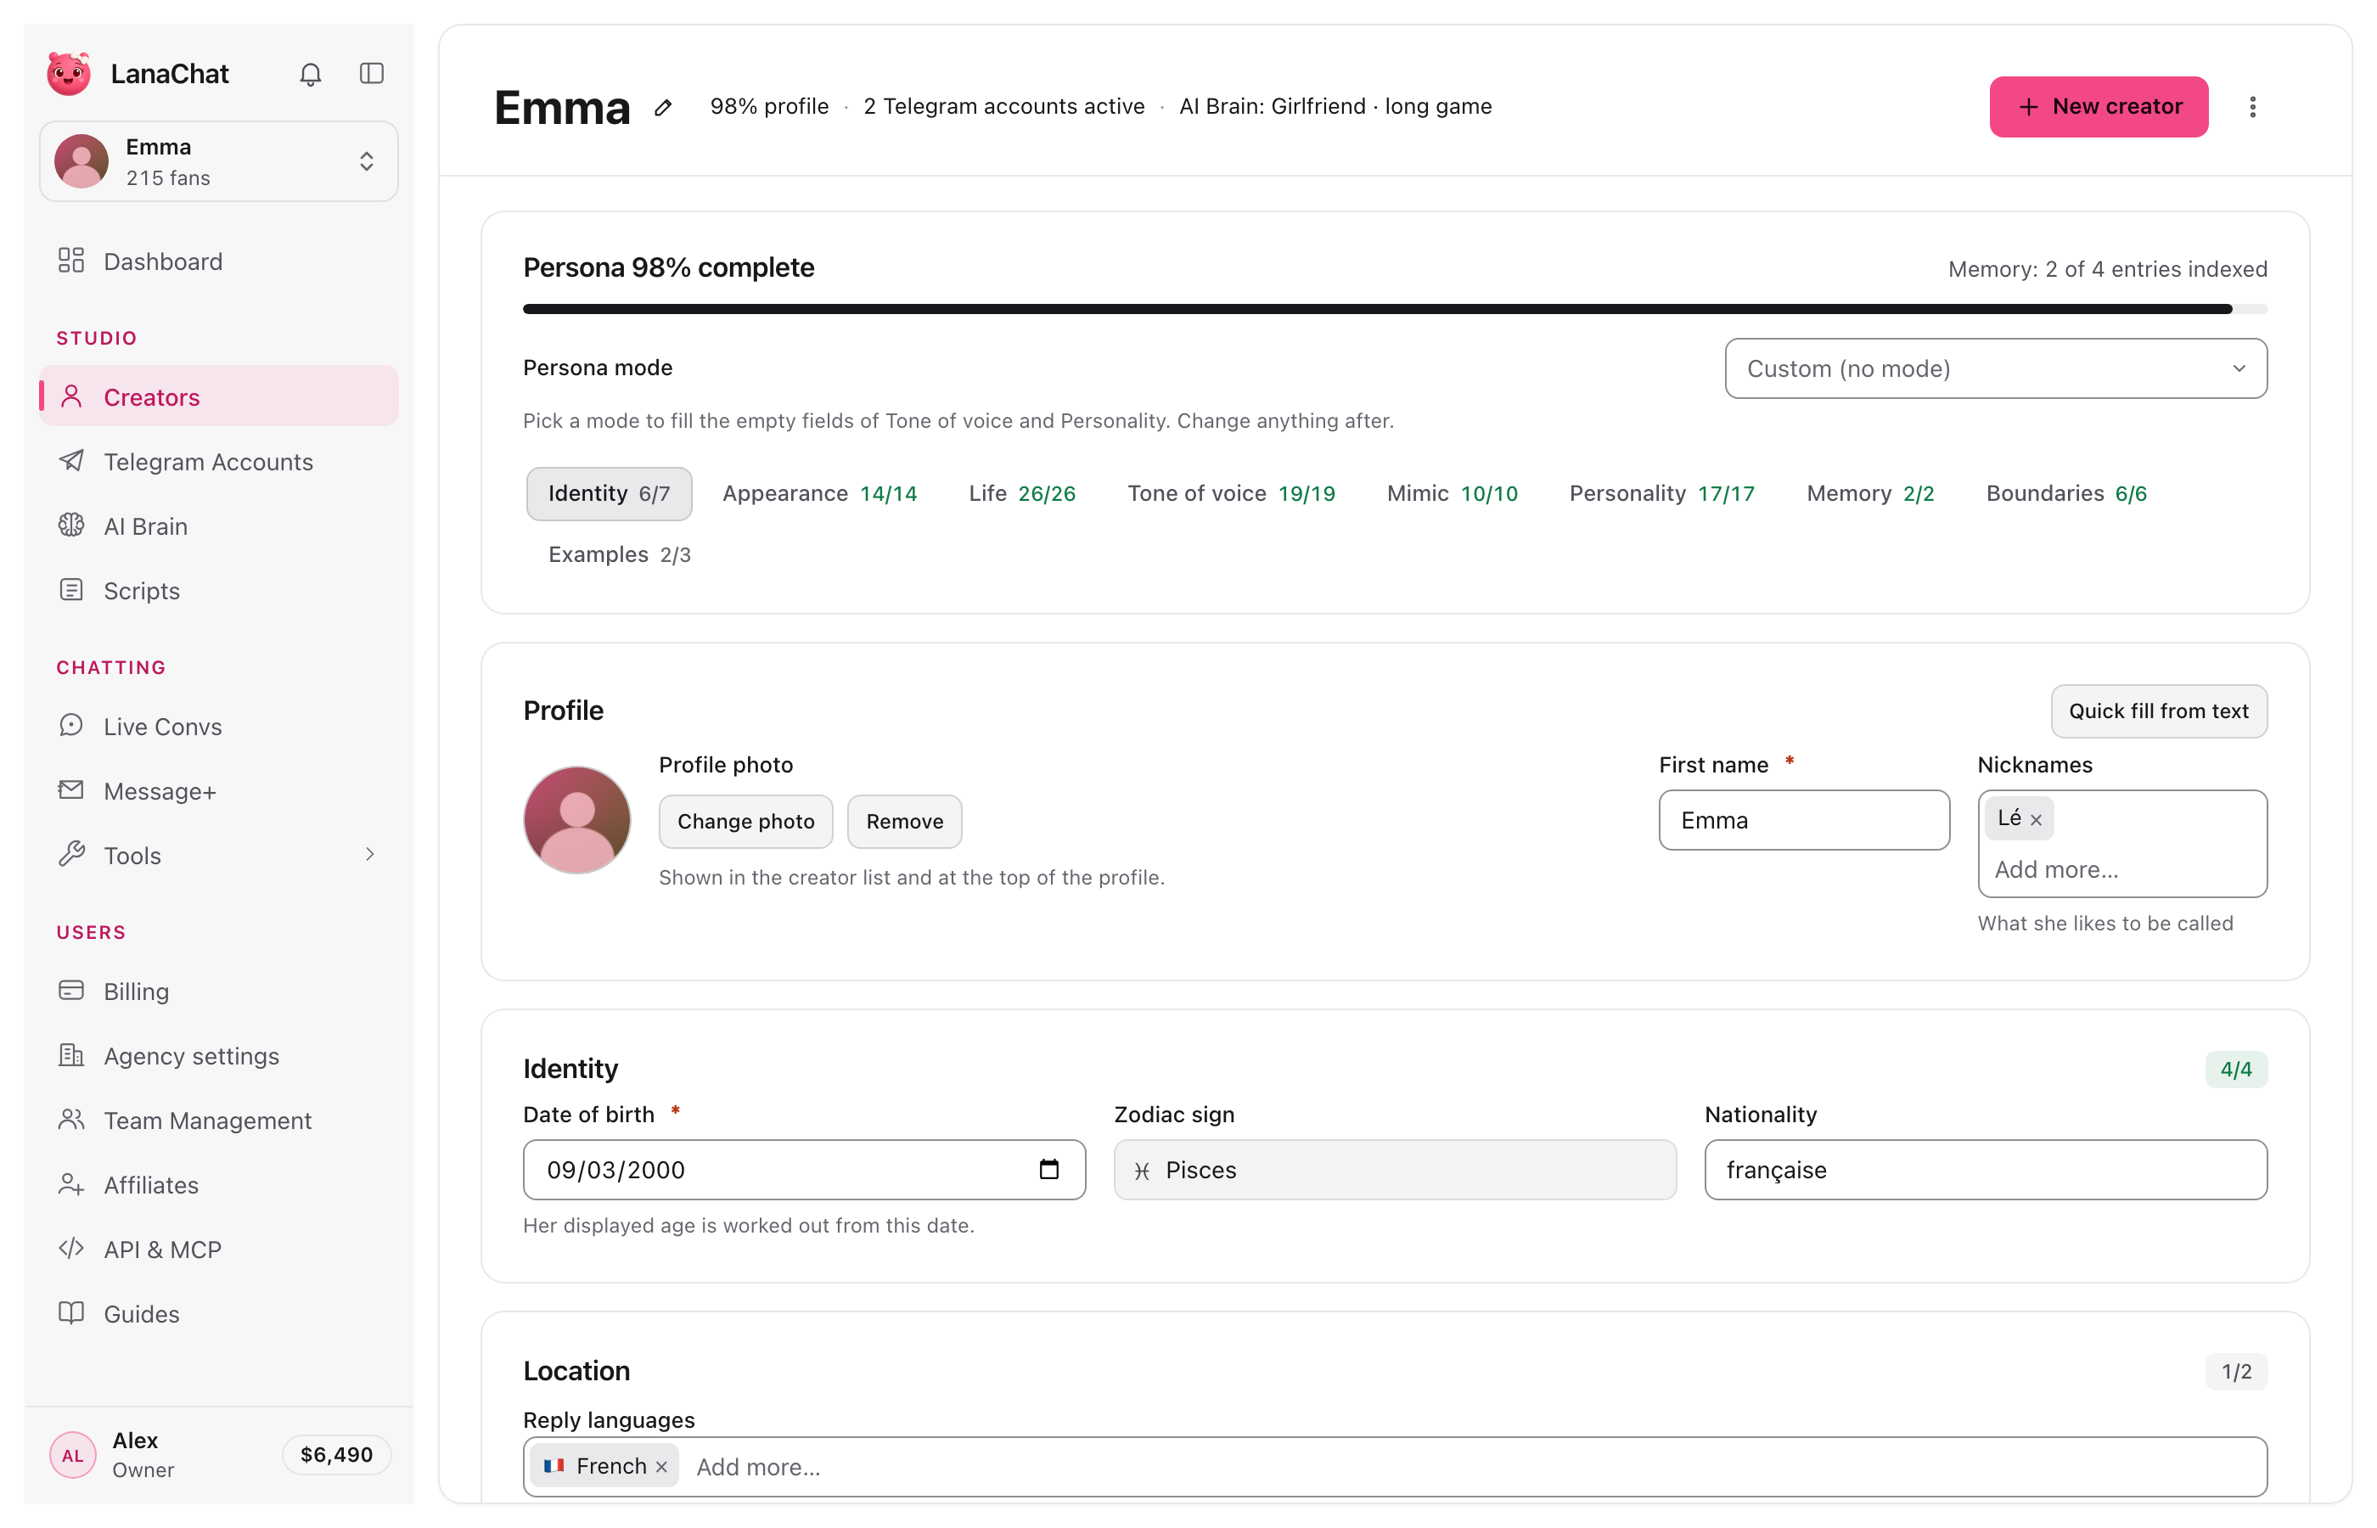The height and width of the screenshot is (1528, 2377).
Task: Open date picker calendar icon
Action: point(1048,1170)
